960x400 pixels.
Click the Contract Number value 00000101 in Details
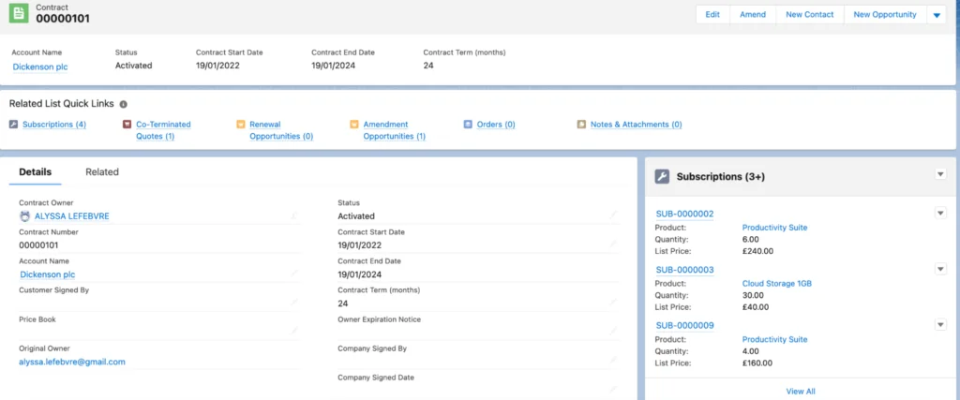point(38,245)
